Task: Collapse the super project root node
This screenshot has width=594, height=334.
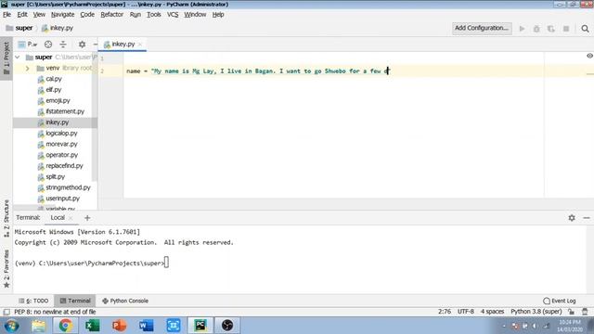Action: (x=18, y=58)
